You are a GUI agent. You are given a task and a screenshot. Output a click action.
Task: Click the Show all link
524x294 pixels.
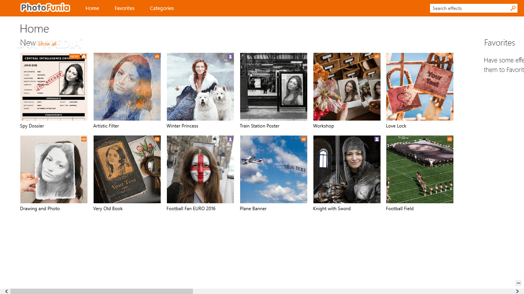coord(47,44)
